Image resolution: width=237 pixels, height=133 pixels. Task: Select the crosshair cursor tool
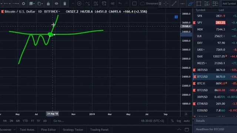(x=166, y=3)
